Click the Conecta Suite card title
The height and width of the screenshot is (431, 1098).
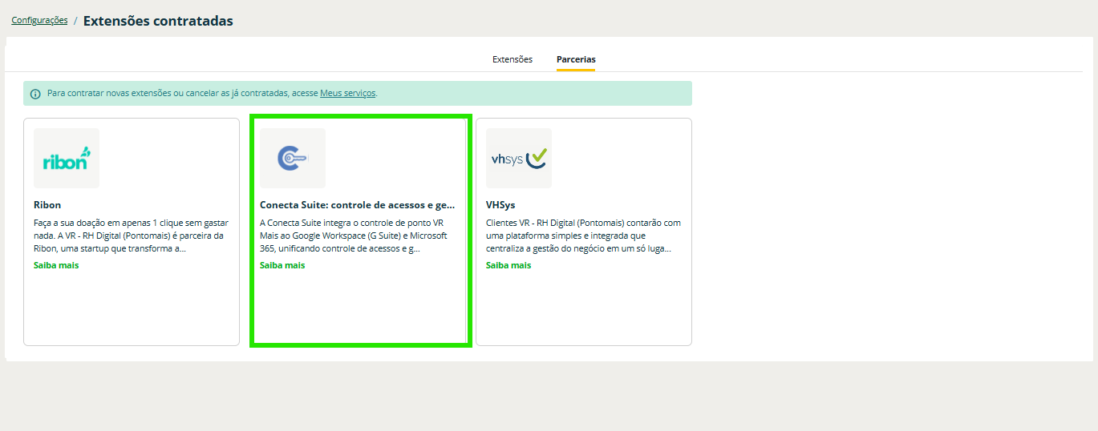tap(357, 205)
